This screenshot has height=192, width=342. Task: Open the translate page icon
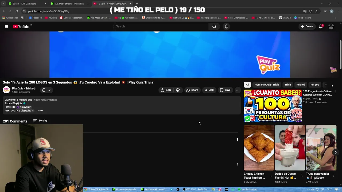(305, 11)
